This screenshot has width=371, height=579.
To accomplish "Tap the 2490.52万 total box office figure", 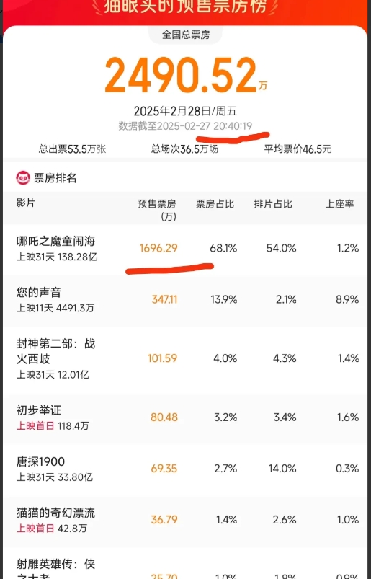I will 187,75.
